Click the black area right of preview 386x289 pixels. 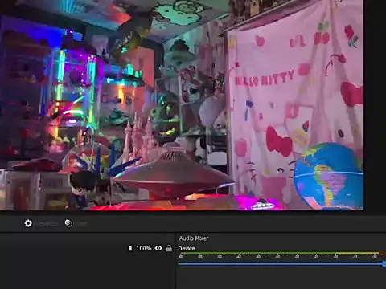click(x=375, y=107)
